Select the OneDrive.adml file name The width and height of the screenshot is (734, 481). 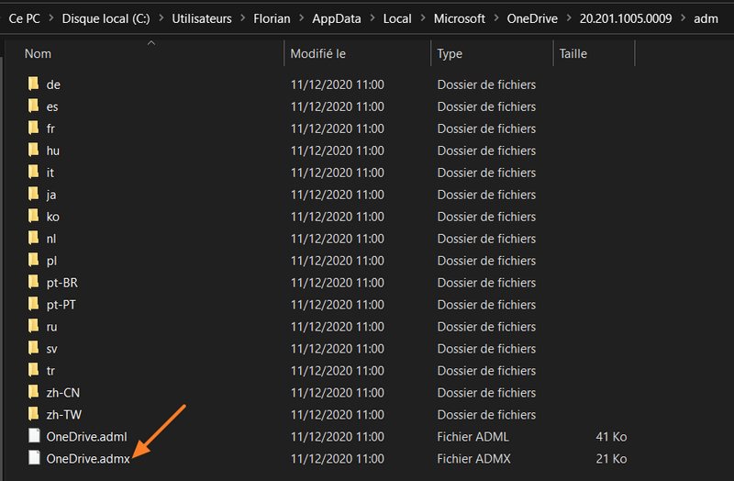[x=86, y=437]
